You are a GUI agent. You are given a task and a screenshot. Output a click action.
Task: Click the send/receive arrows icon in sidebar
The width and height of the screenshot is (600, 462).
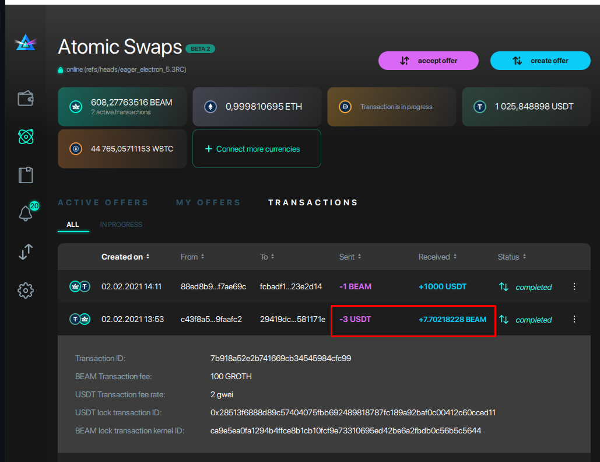tap(26, 252)
